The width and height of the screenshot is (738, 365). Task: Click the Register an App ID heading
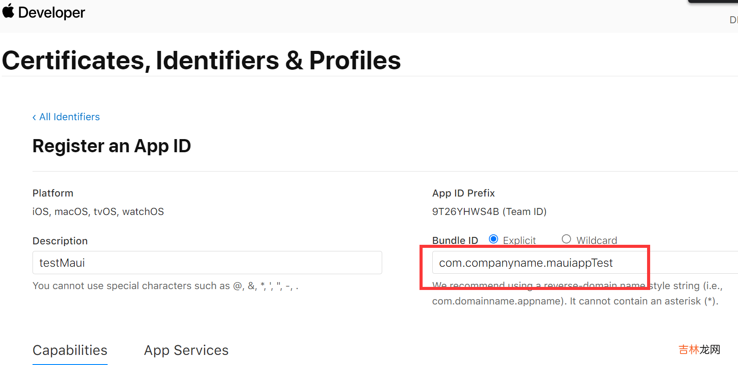112,146
